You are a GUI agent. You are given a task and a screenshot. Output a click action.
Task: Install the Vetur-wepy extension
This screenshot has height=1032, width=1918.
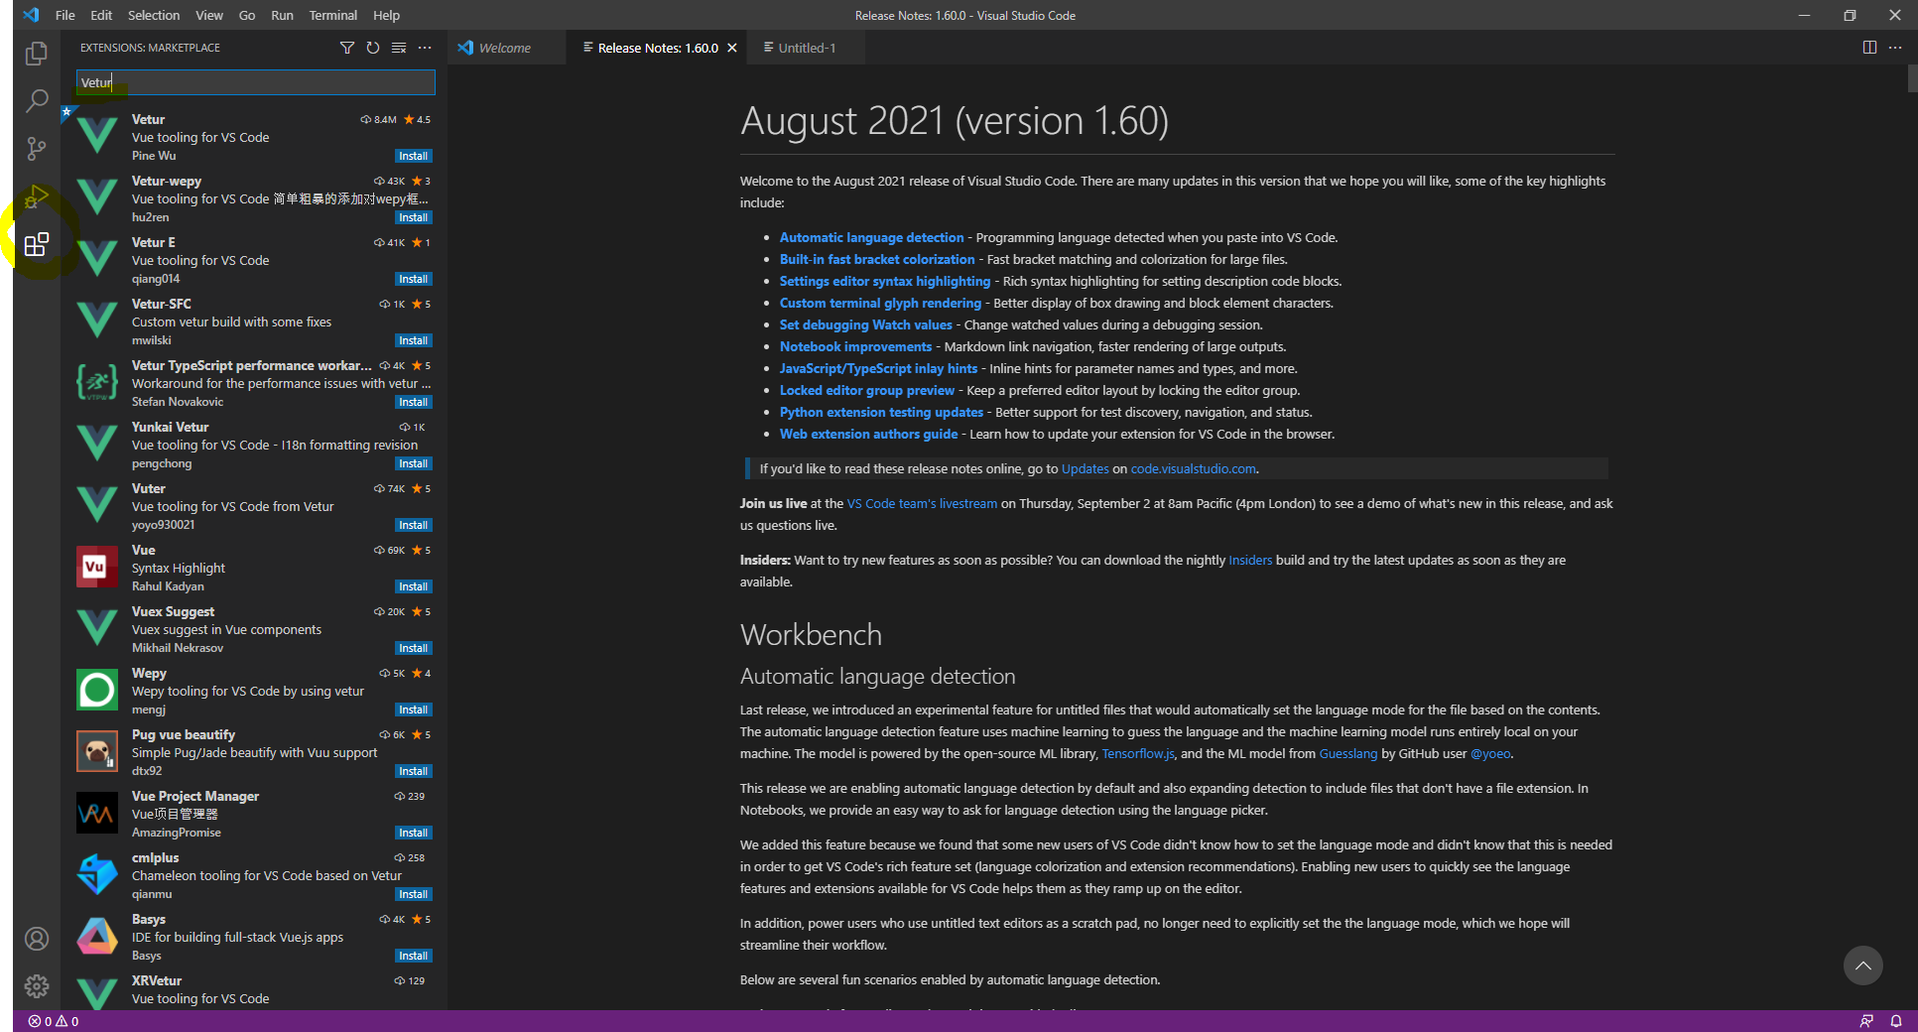point(414,217)
